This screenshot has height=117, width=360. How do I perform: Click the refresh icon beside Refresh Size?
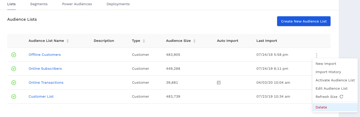pyautogui.click(x=341, y=97)
